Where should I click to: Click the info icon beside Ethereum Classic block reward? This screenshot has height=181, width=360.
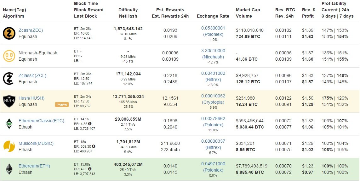[x=90, y=123]
